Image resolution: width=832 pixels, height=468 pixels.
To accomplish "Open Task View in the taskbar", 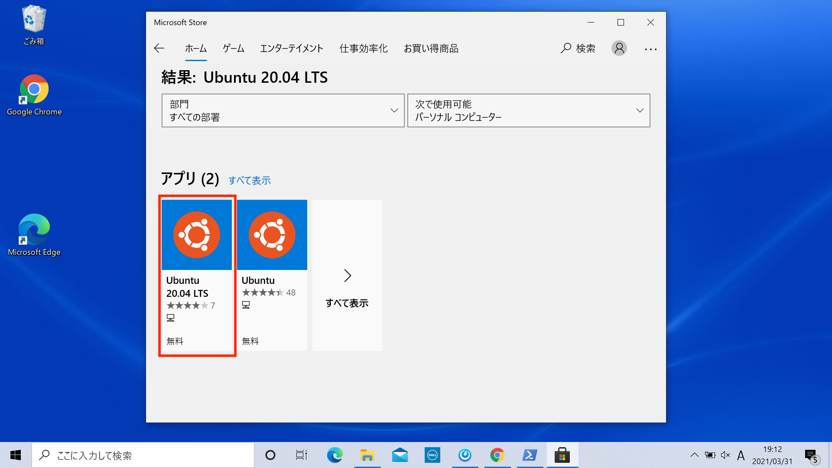I will tap(302, 455).
